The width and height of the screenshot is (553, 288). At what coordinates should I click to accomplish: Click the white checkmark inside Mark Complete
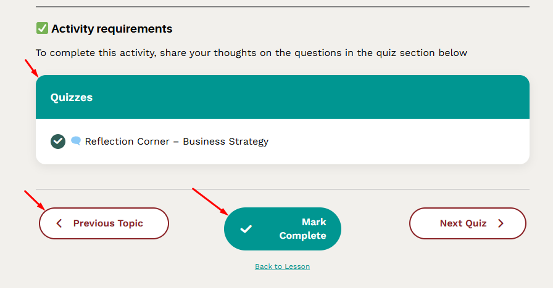246,229
